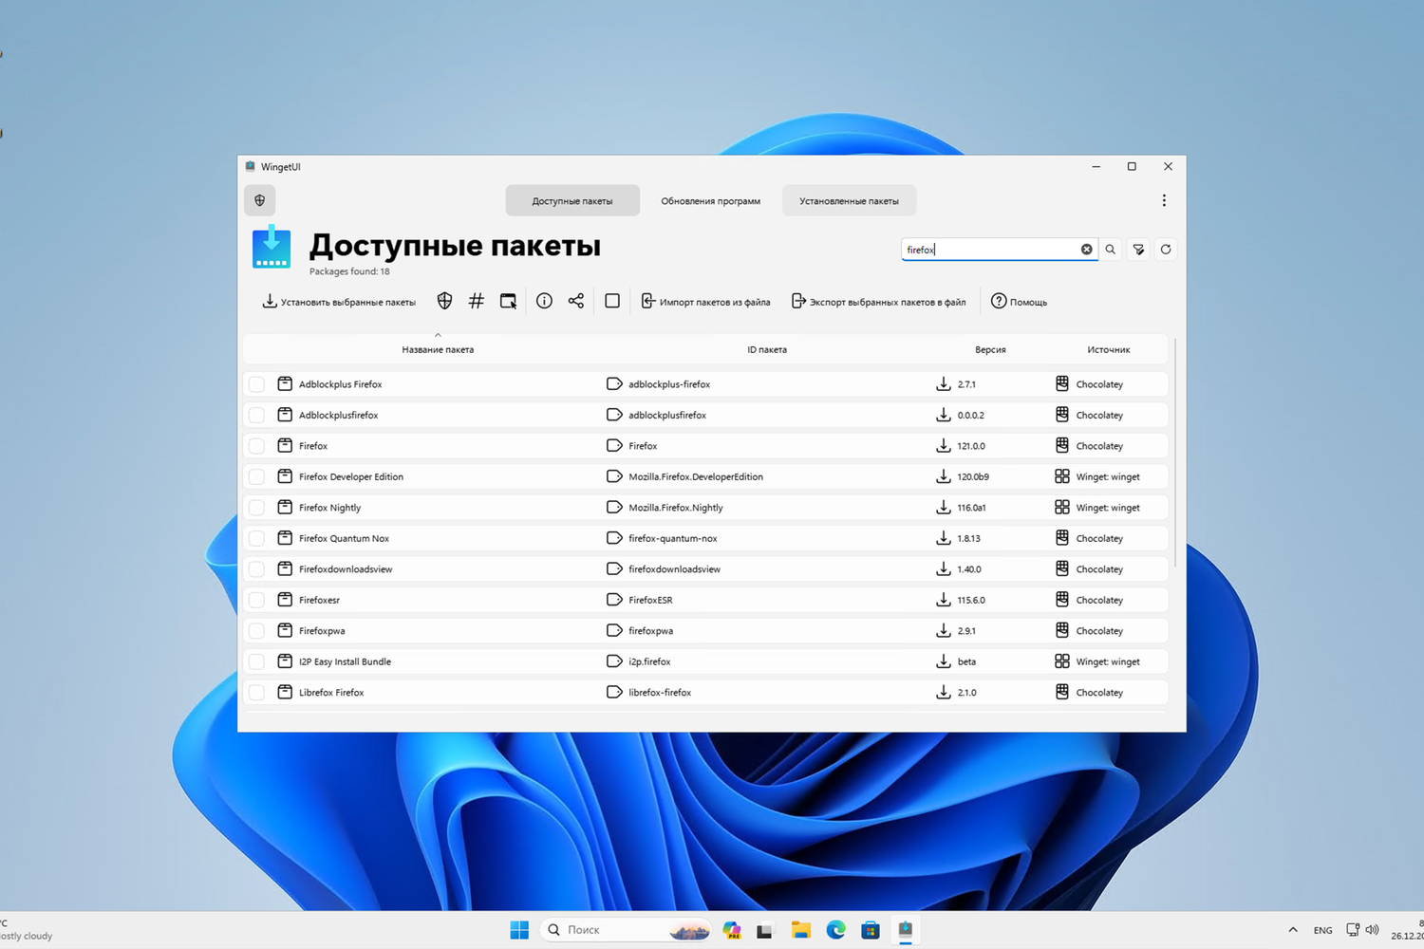Click the package icon beside Firefox Developer Edition
The height and width of the screenshot is (949, 1424).
pos(285,476)
